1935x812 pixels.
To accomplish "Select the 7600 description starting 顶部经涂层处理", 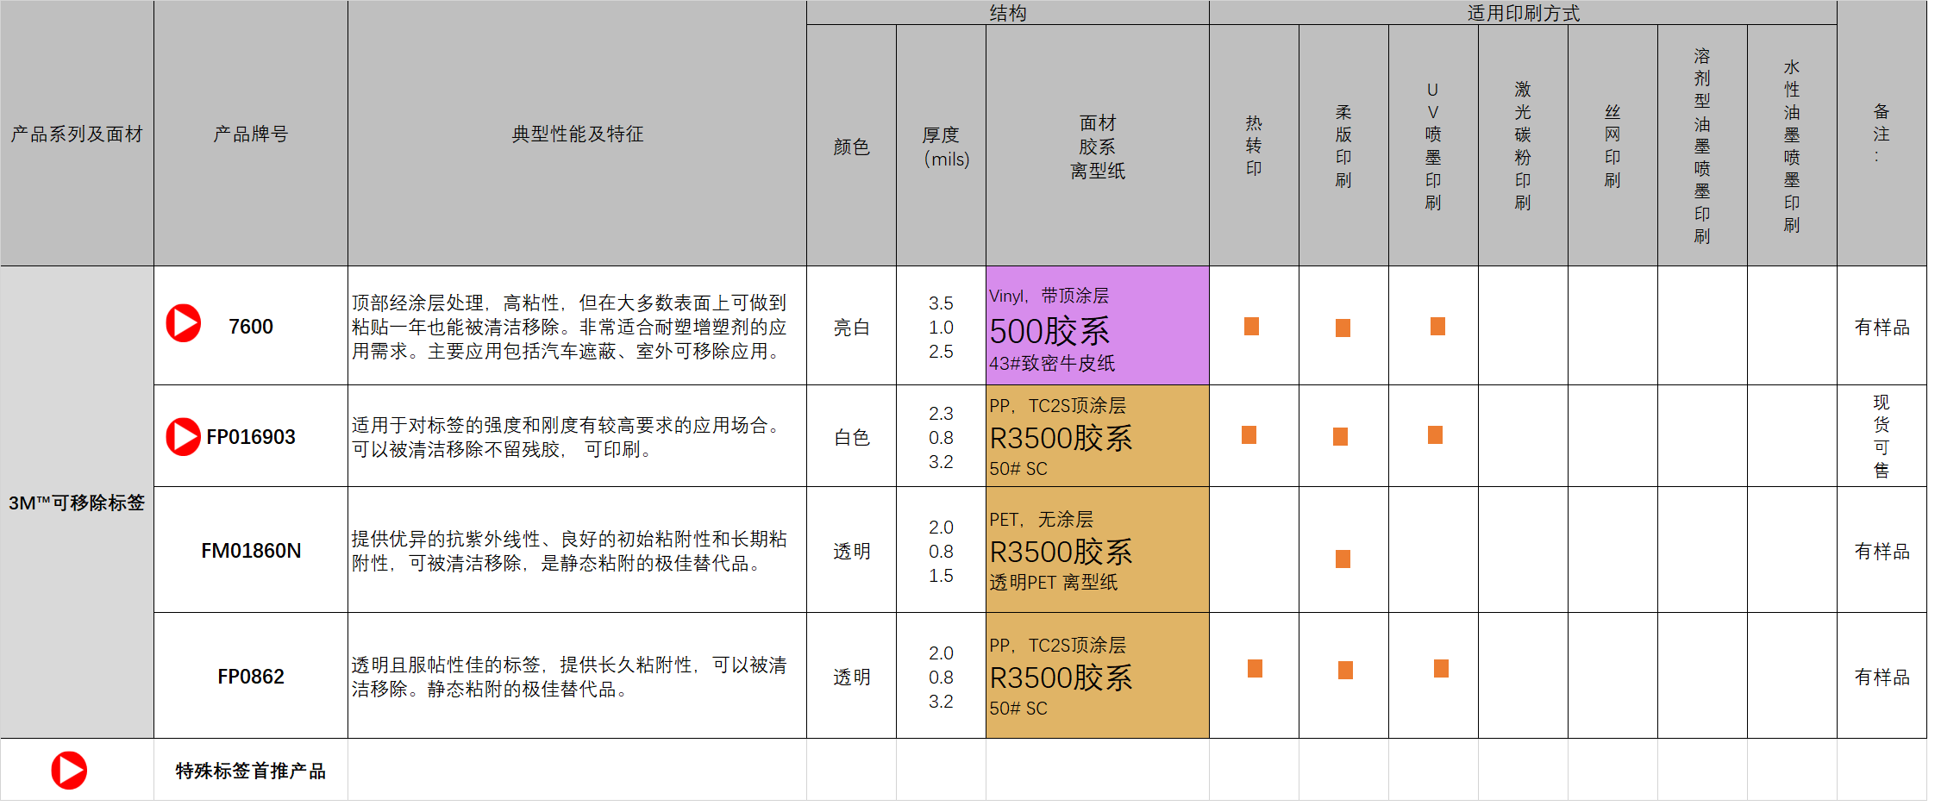I will [577, 326].
